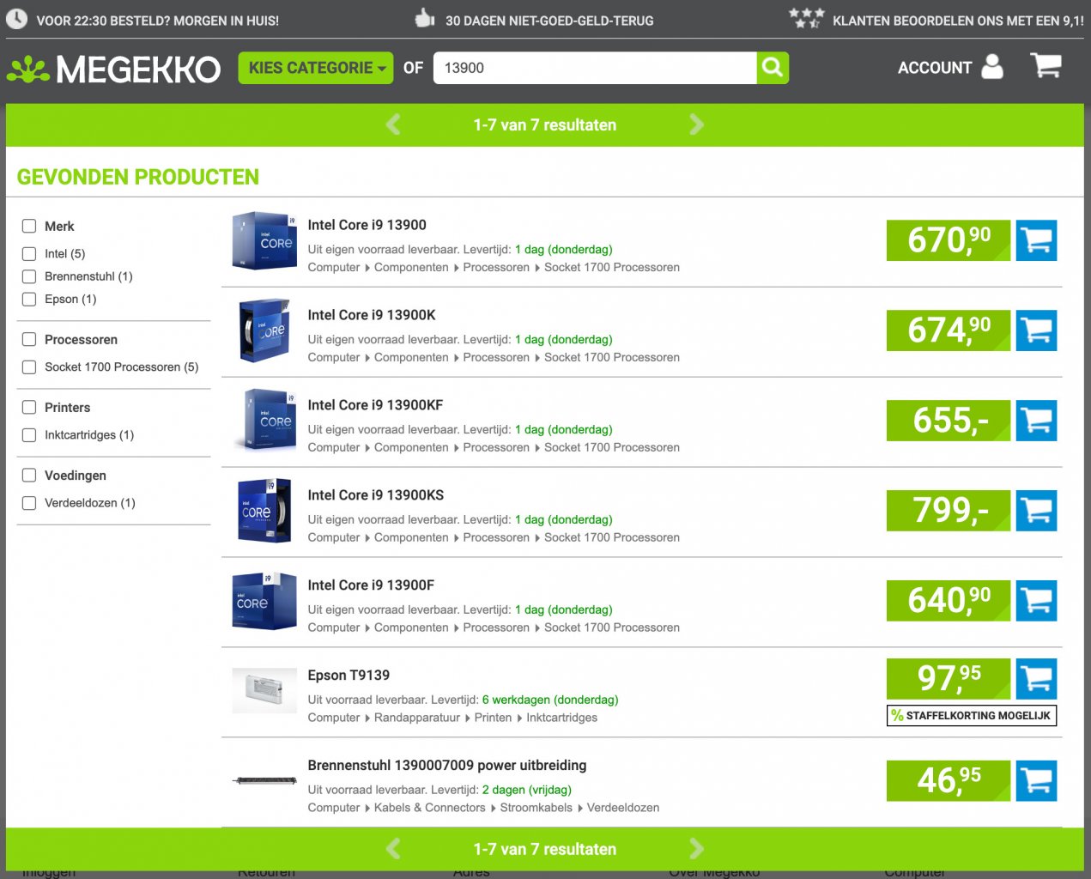Image resolution: width=1091 pixels, height=879 pixels.
Task: Enable the Inktcartridges (1) filter
Action: coord(29,435)
